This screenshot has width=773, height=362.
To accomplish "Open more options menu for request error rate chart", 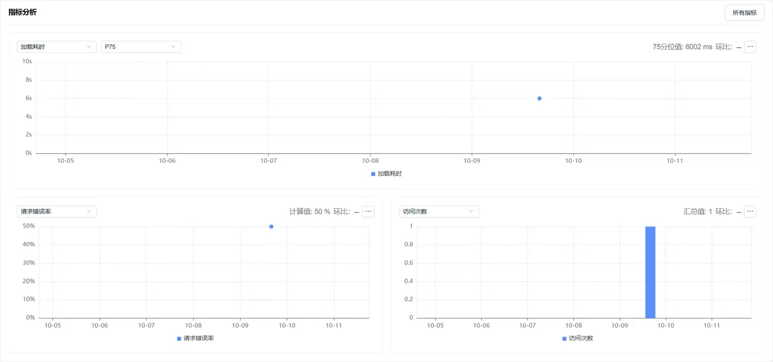I will pos(368,212).
